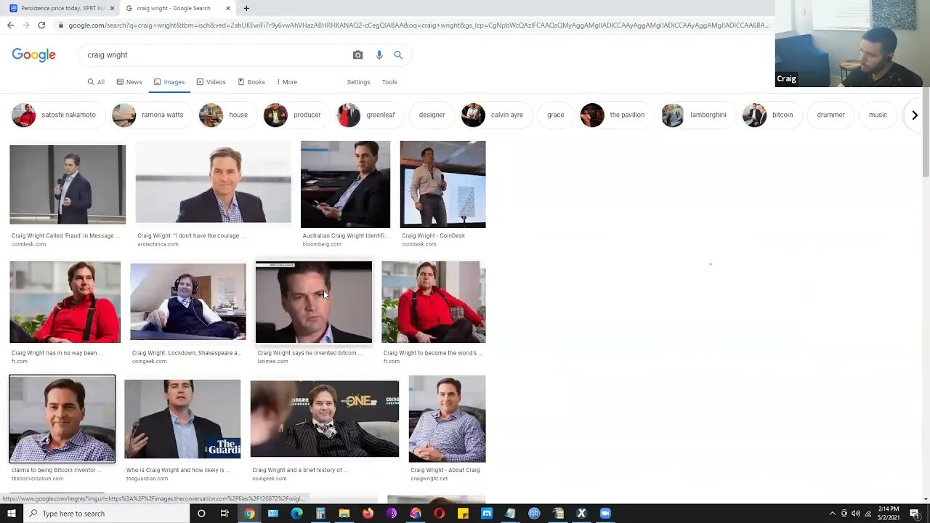Open the Tools filter options
Viewport: 930px width, 523px height.
click(389, 82)
